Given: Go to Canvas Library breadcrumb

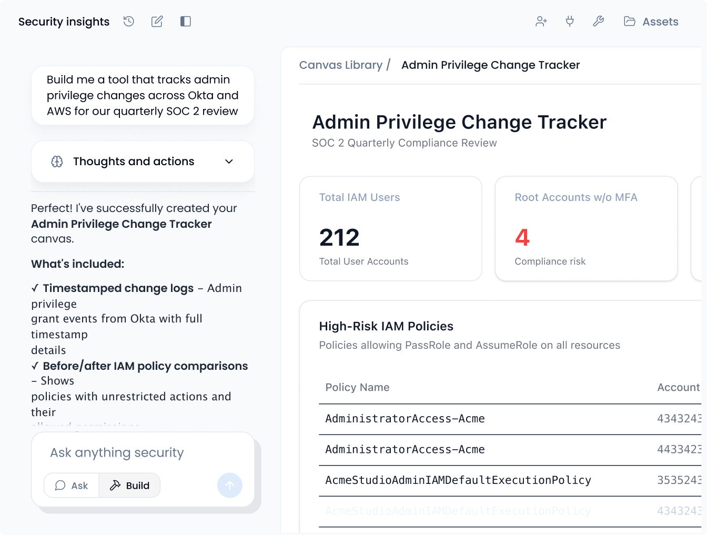Looking at the screenshot, I should pyautogui.click(x=341, y=65).
